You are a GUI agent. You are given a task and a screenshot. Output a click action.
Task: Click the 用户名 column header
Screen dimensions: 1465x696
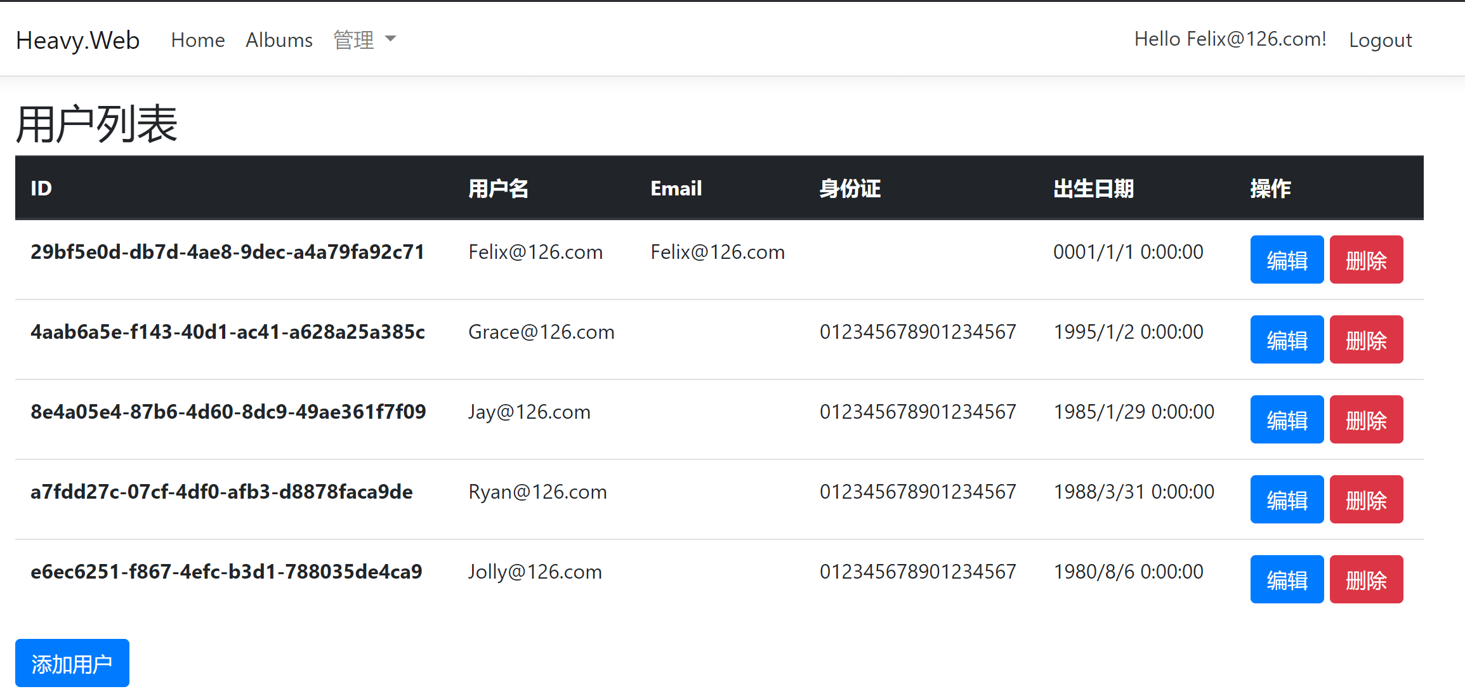498,188
